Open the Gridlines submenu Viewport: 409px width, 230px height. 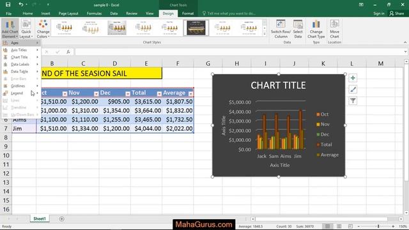click(x=21, y=86)
